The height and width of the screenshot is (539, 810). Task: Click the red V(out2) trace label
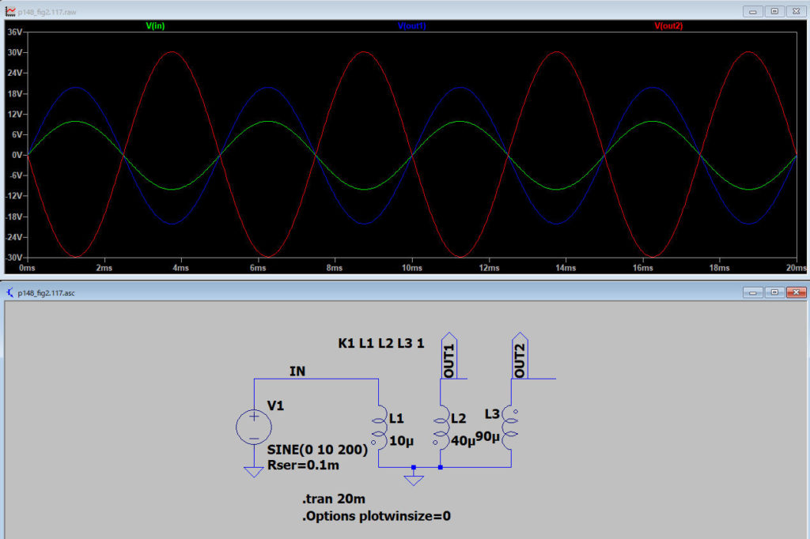pos(668,26)
